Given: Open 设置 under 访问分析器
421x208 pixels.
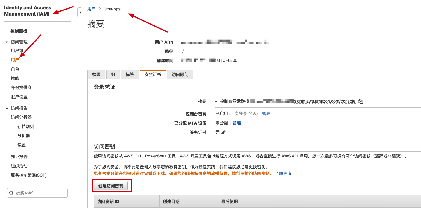Looking at the screenshot, I should [x=22, y=145].
